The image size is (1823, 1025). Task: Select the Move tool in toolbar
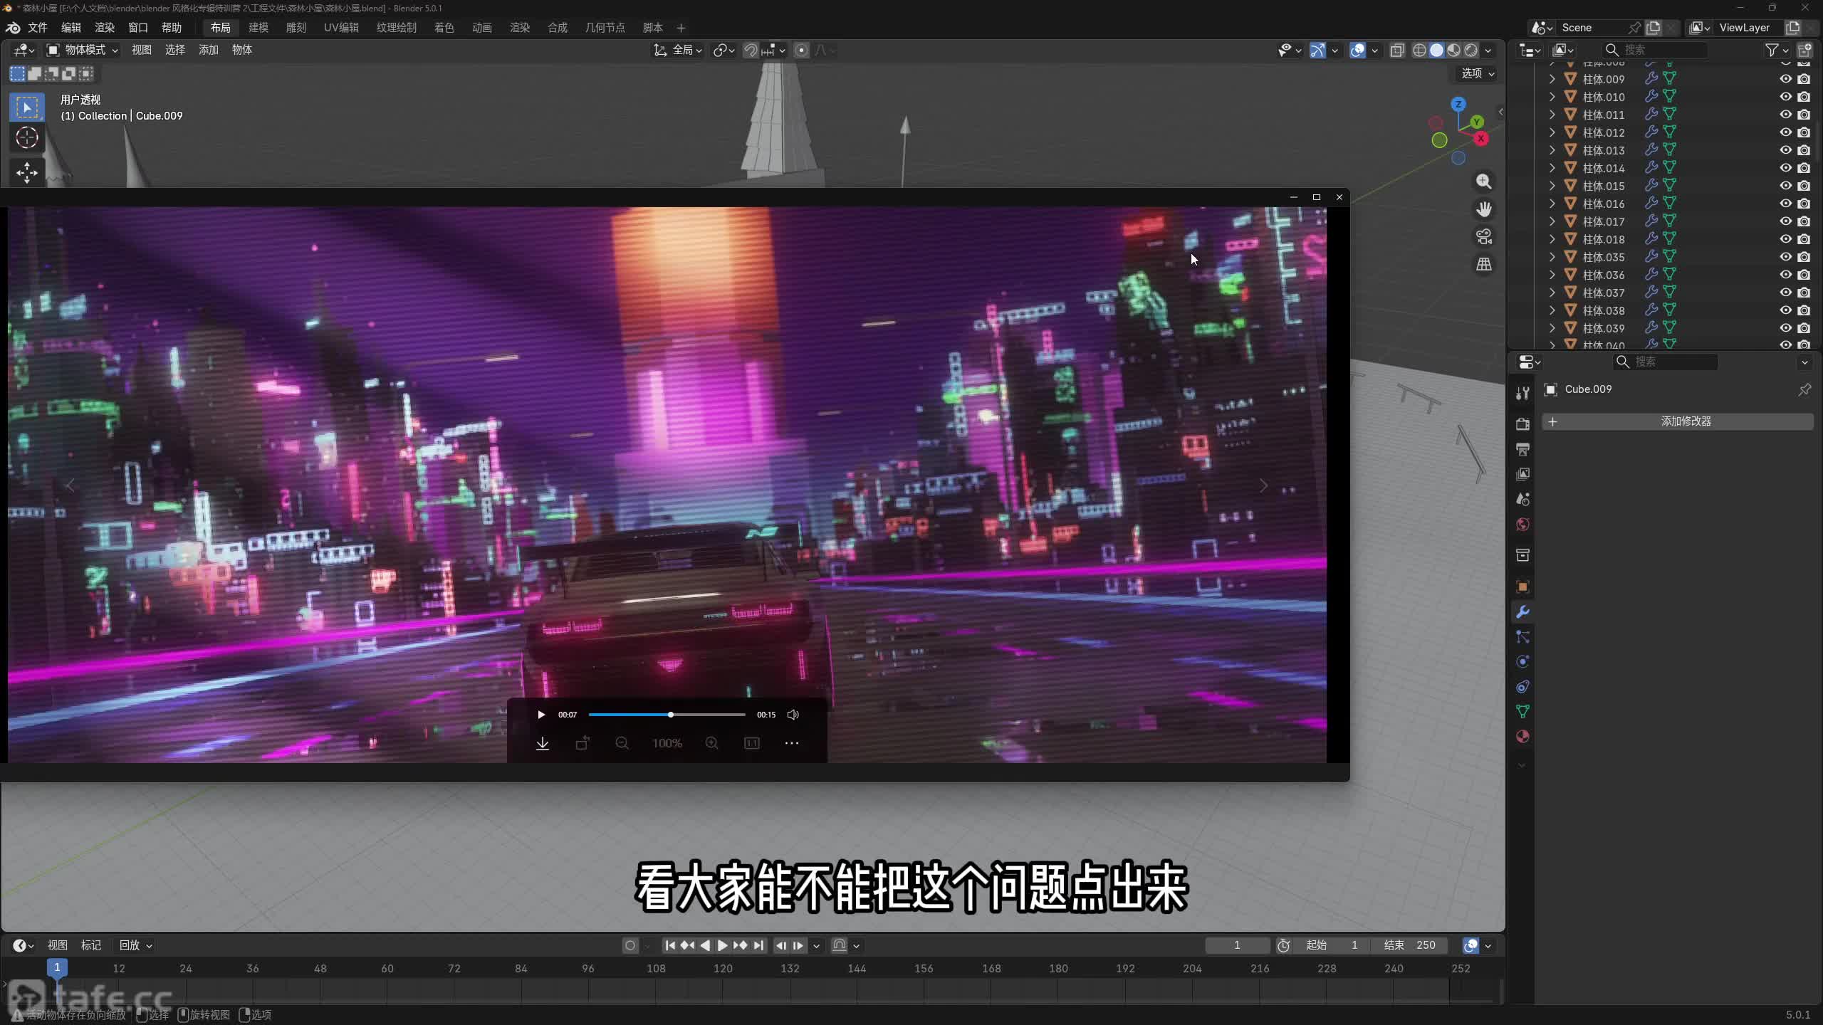pyautogui.click(x=27, y=172)
